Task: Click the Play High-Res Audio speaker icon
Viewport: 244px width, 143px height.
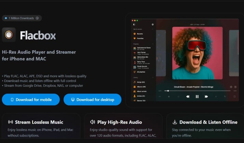Action: (92, 122)
